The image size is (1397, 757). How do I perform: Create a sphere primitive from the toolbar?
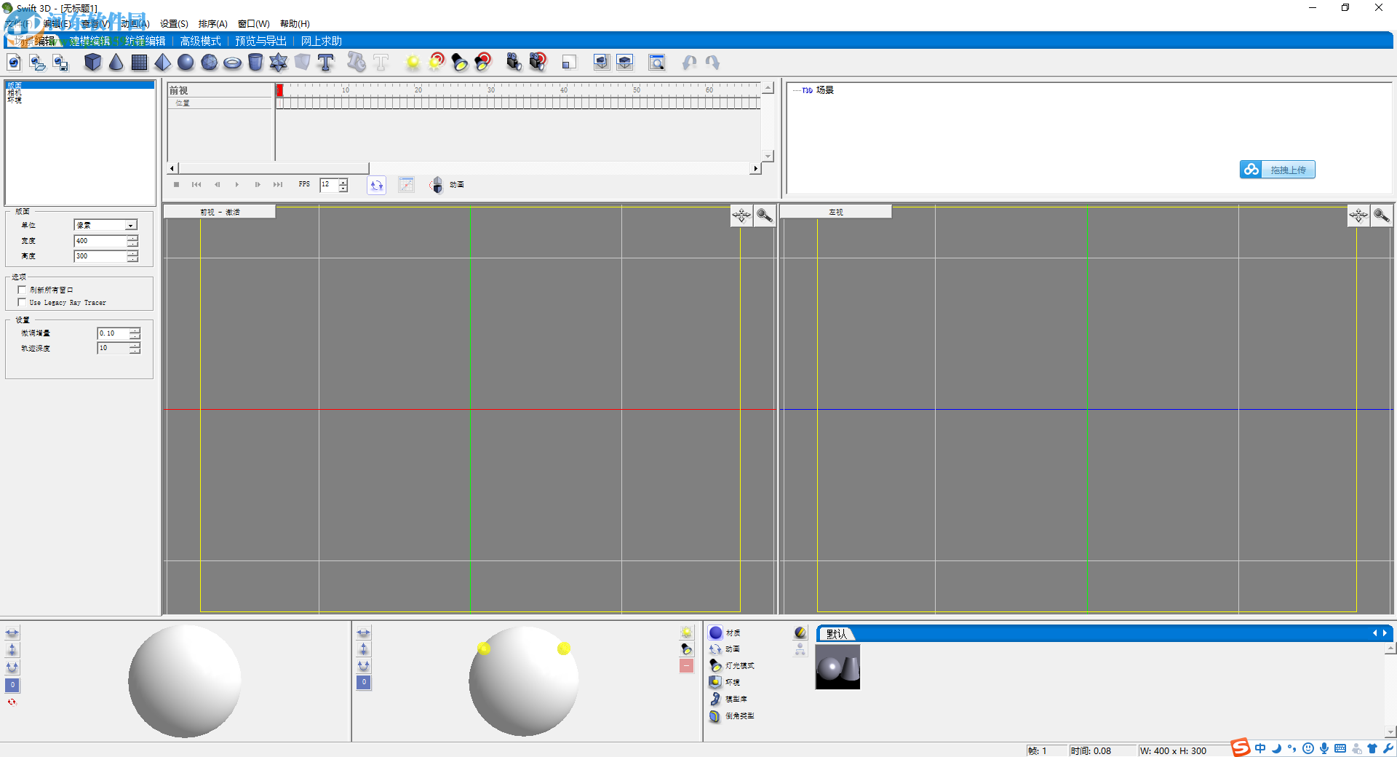(x=186, y=63)
